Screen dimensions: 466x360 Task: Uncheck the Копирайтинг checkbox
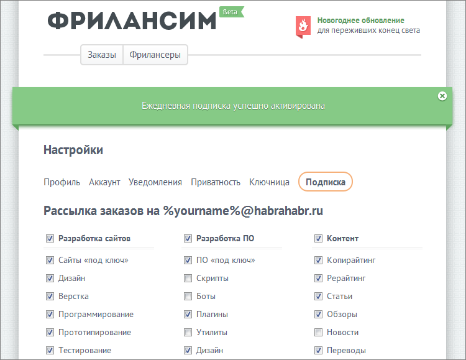(x=318, y=260)
